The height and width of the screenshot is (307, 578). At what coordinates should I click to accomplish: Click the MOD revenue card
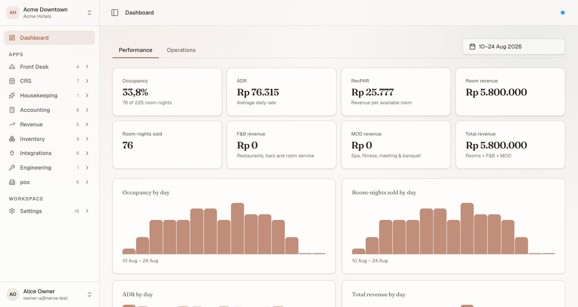point(396,145)
